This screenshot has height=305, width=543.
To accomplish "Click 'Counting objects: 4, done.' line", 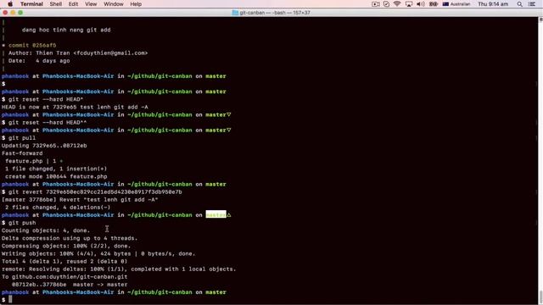I will [46, 230].
